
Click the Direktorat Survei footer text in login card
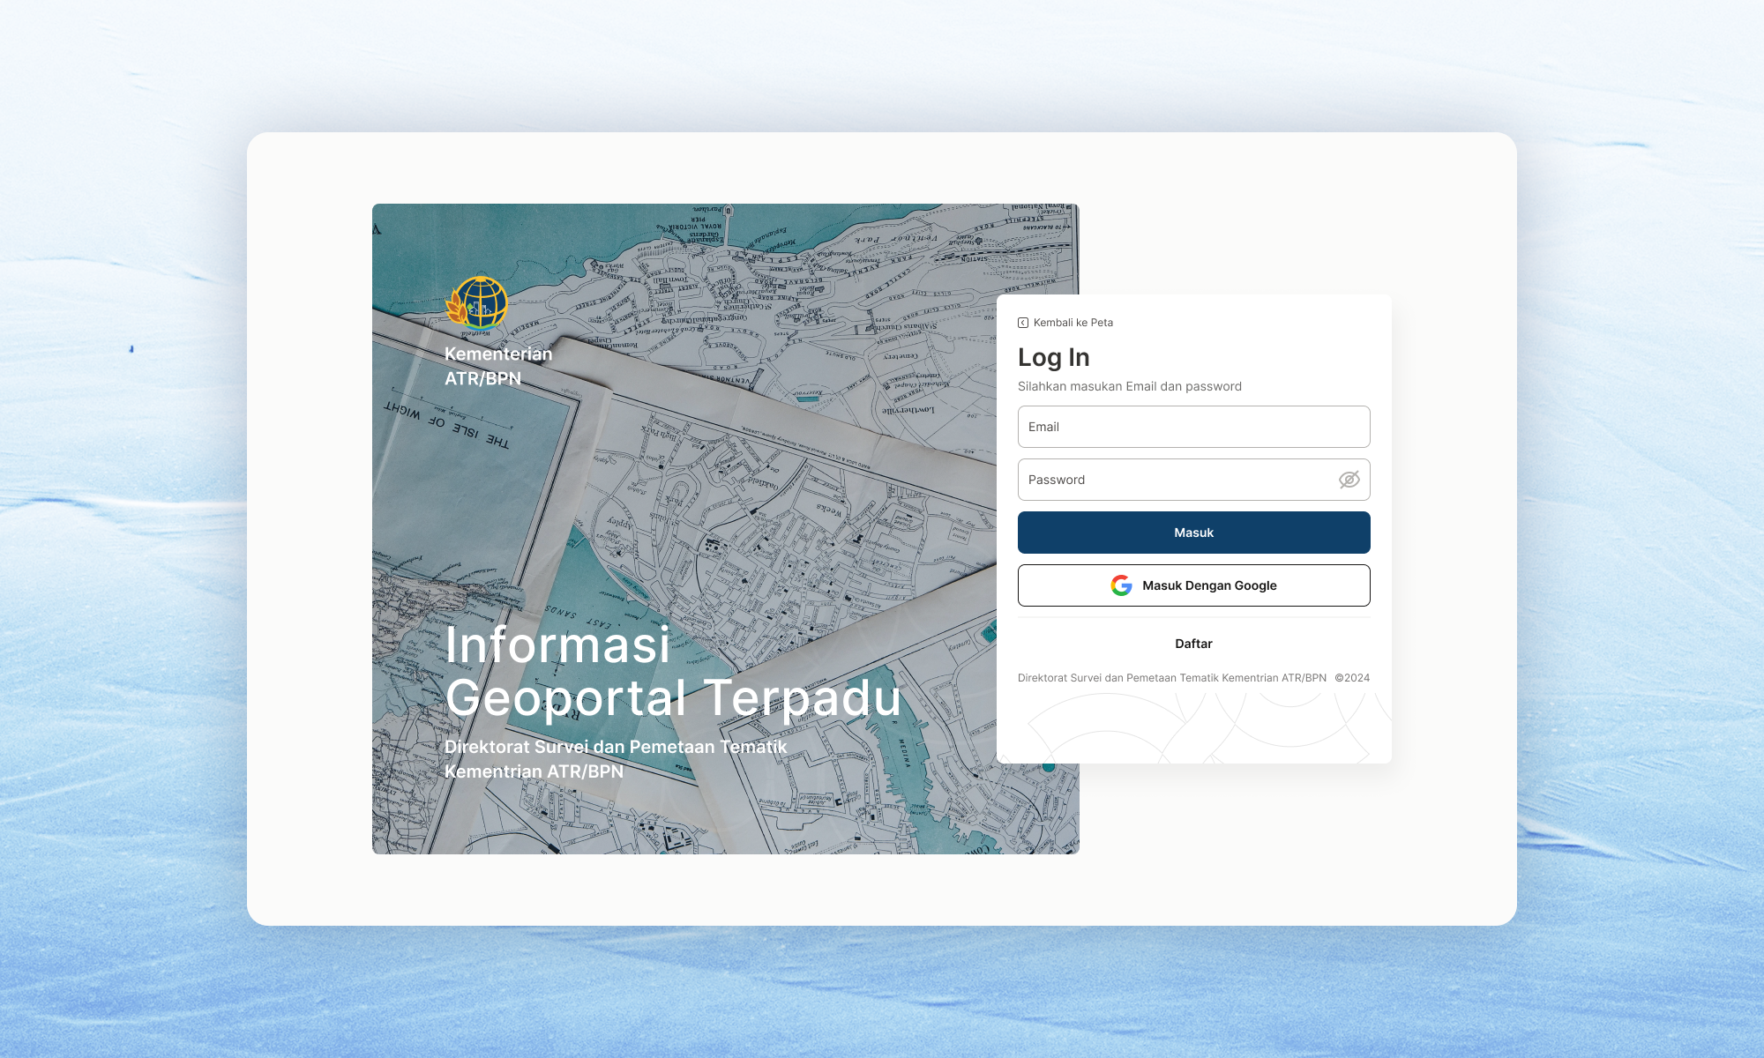click(1171, 678)
